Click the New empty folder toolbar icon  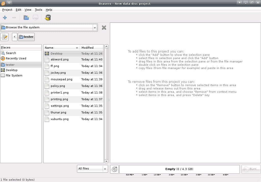(26, 18)
